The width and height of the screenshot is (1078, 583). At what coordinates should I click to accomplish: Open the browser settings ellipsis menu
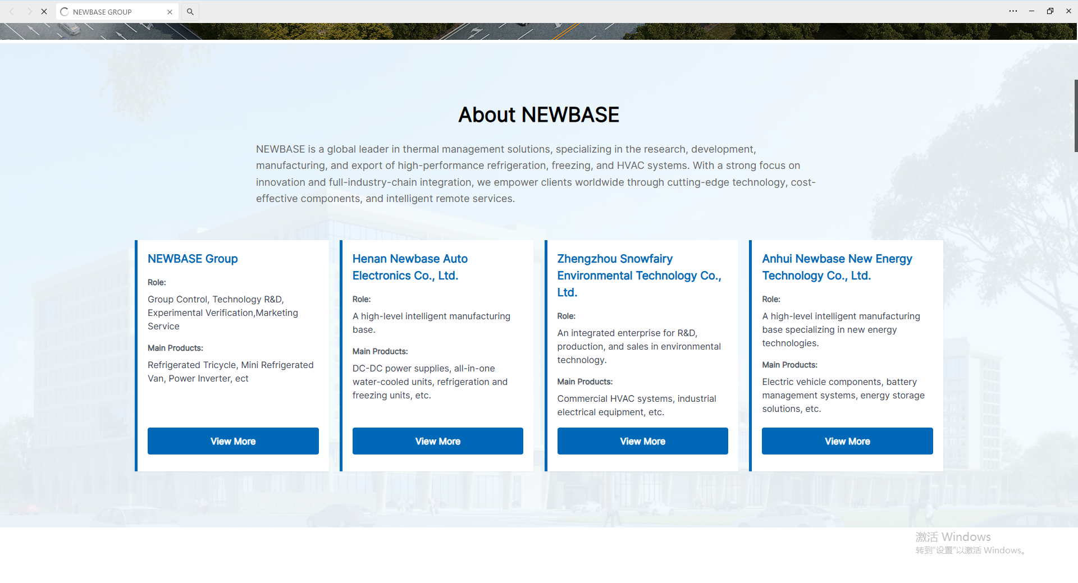[x=1013, y=11]
